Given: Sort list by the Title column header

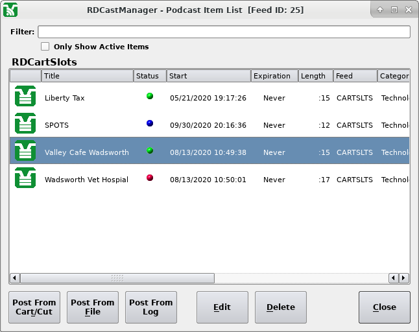Looking at the screenshot, I should [88, 76].
